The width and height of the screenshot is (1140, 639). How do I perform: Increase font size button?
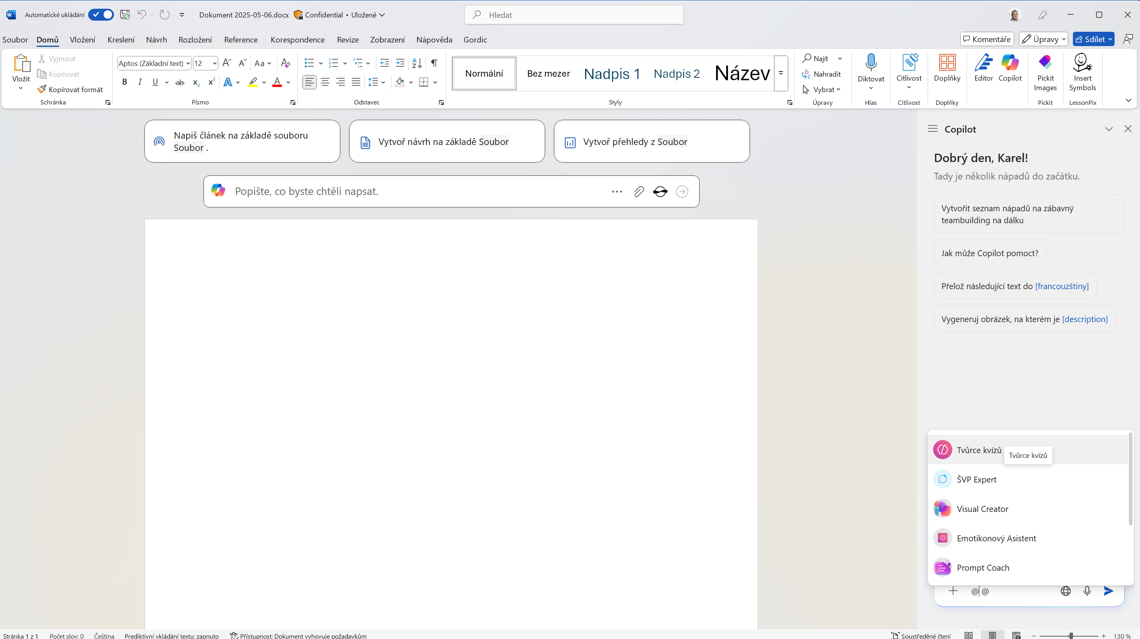tap(227, 63)
